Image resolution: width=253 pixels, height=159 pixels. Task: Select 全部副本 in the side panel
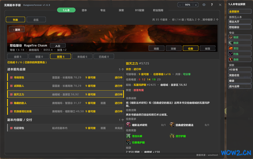240,11
